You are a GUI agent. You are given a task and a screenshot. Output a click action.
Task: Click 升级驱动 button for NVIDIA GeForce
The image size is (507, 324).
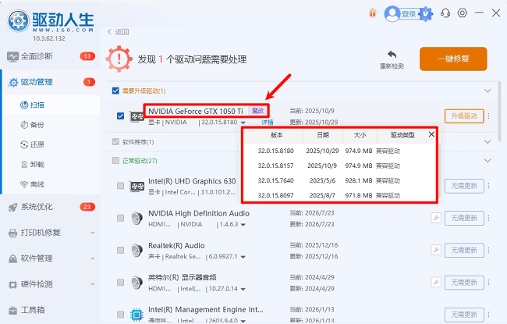tap(464, 116)
